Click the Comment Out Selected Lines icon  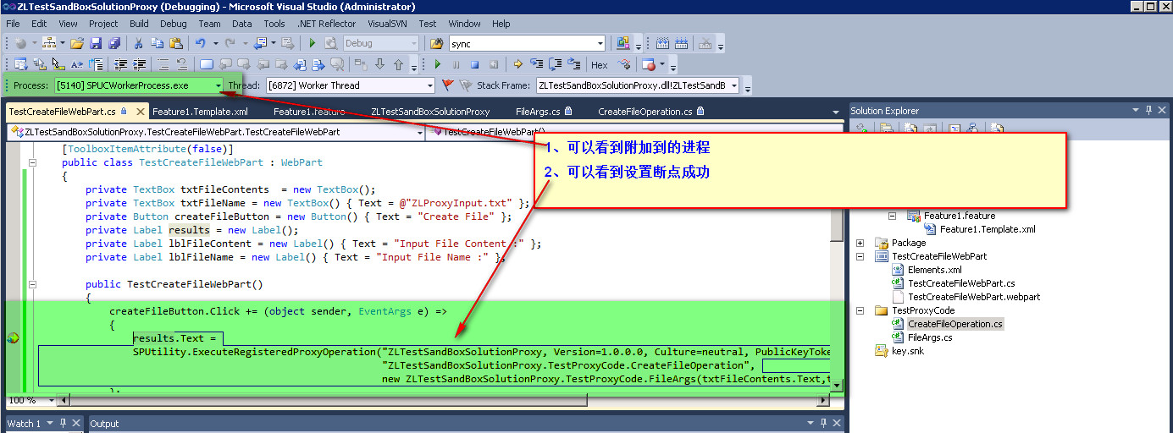pos(161,64)
